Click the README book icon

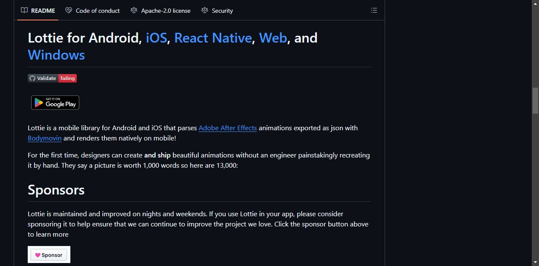[24, 10]
